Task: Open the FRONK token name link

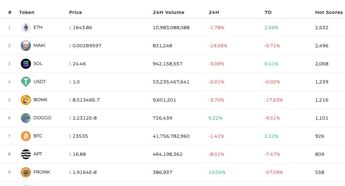Action: [42, 172]
